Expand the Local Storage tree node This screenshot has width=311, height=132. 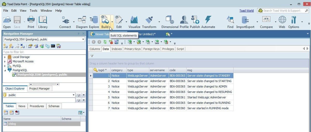[5, 57]
